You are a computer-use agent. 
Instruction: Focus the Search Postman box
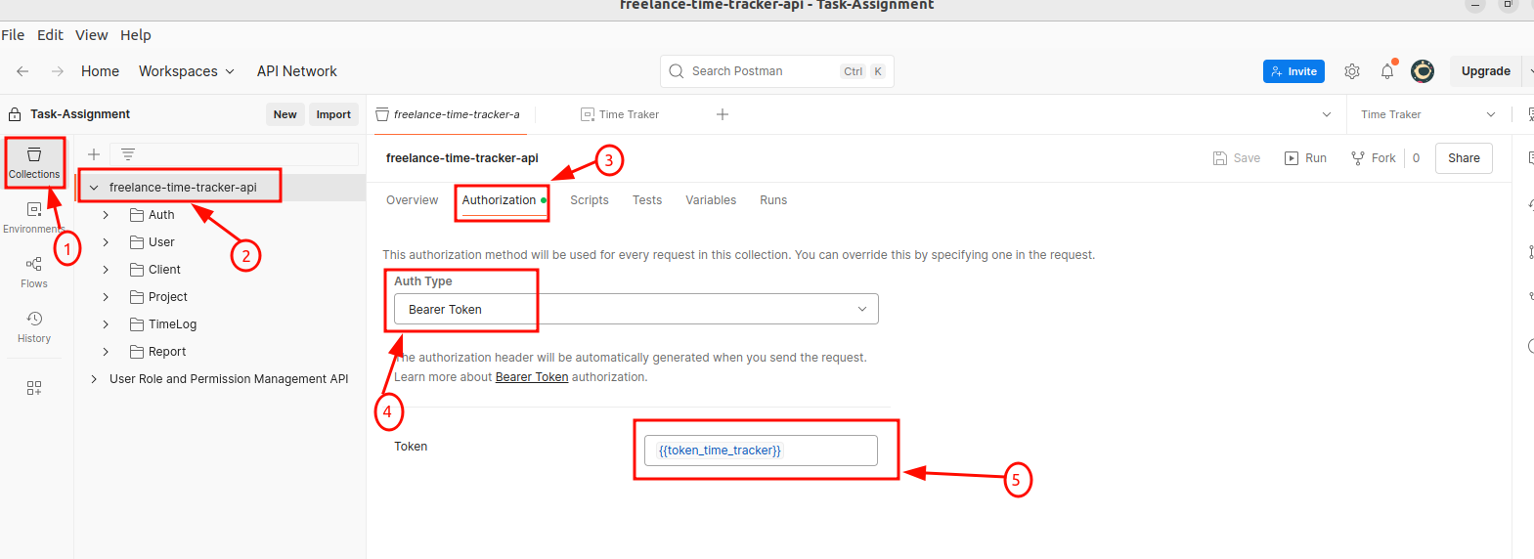(777, 71)
